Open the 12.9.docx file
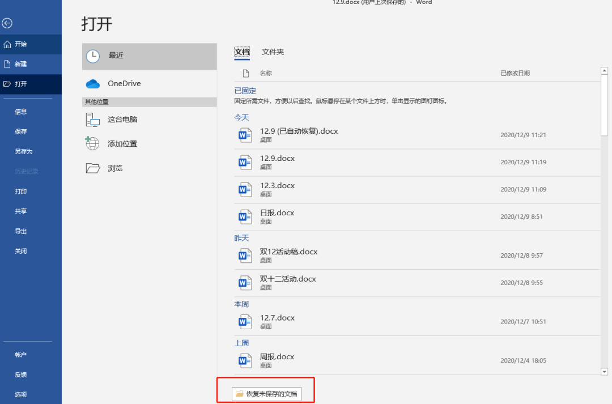This screenshot has height=404, width=612. click(x=417, y=163)
